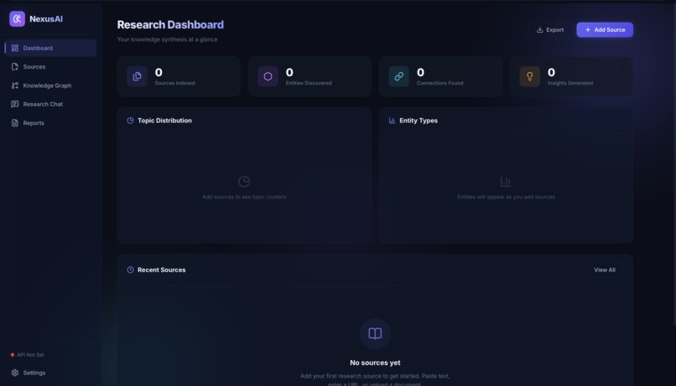Click the Sources Indexed copy icon
The width and height of the screenshot is (676, 386).
coord(137,76)
